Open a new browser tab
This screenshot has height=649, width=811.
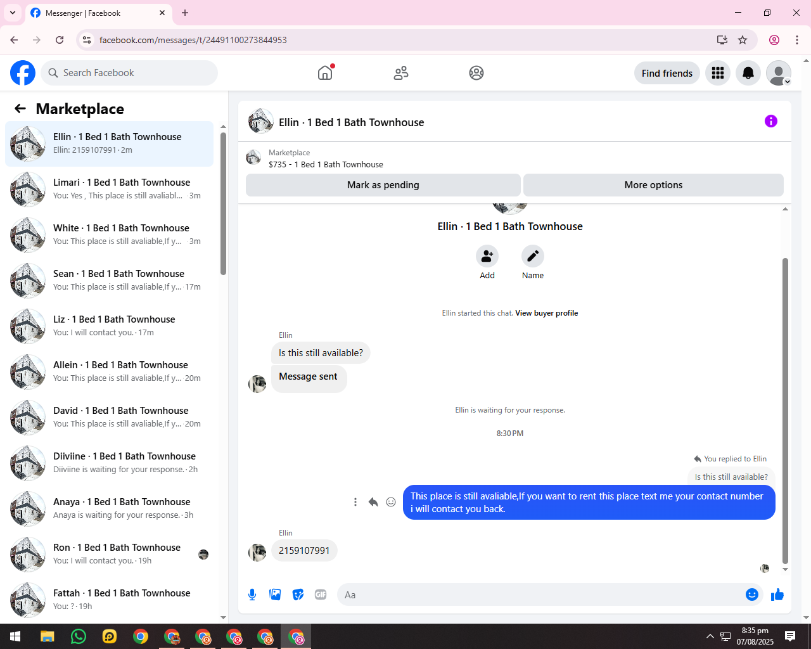pyautogui.click(x=185, y=13)
